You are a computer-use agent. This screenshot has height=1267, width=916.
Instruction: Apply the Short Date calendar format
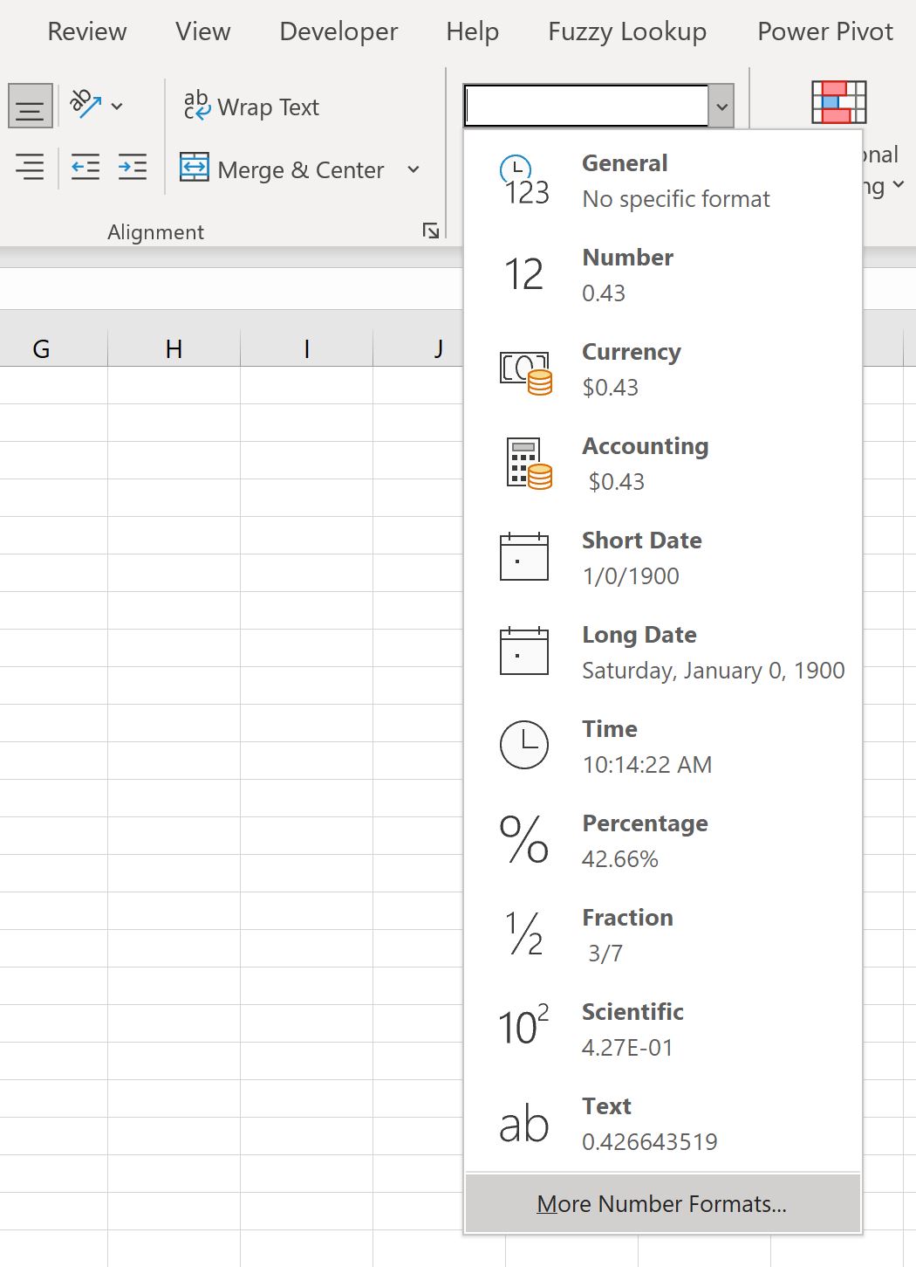(523, 557)
